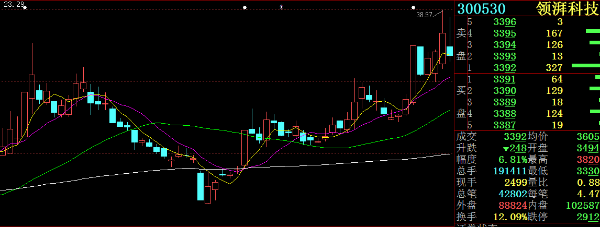
Task: Click the green volume bar for buy level 2
Action: coord(595,89)
